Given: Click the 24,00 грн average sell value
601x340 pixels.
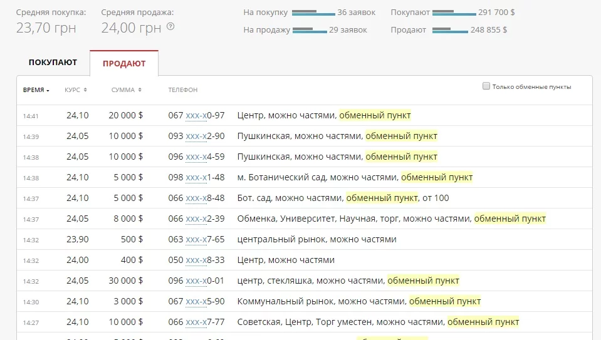Looking at the screenshot, I should (131, 28).
